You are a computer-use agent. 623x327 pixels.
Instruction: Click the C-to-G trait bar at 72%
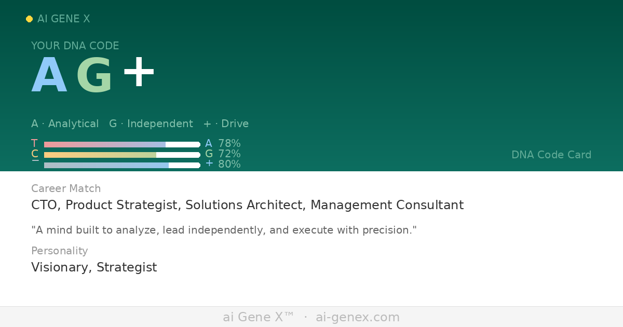coord(122,155)
